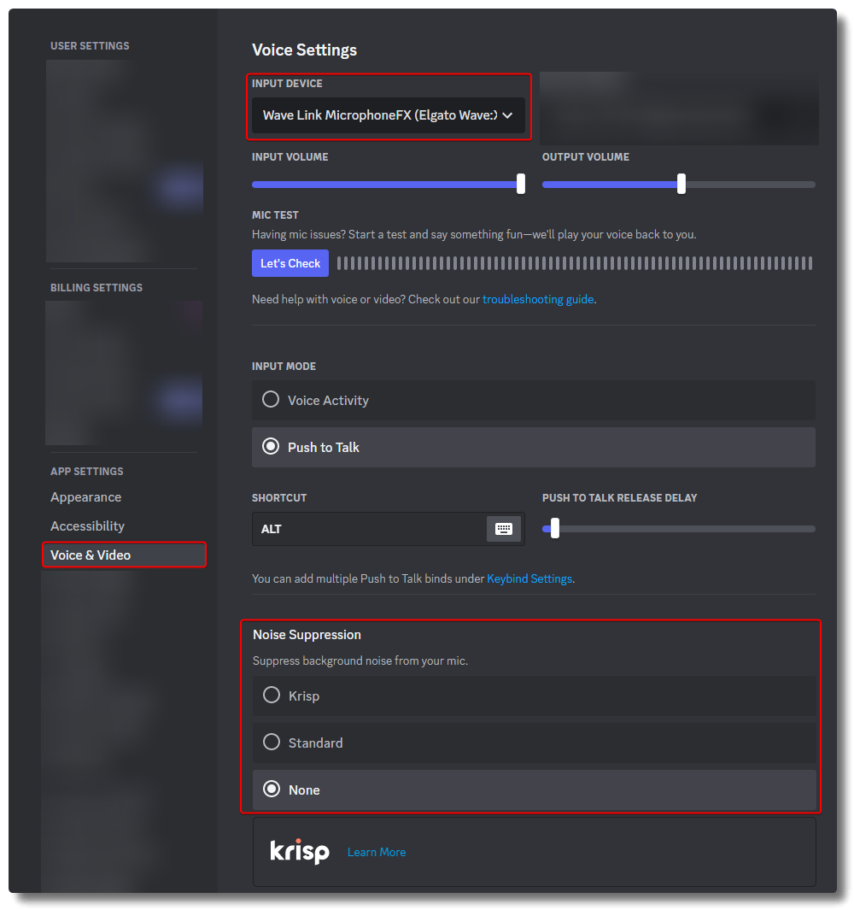Image resolution: width=854 pixels, height=910 pixels.
Task: Click the Noise Suppression heading text
Action: 307,635
